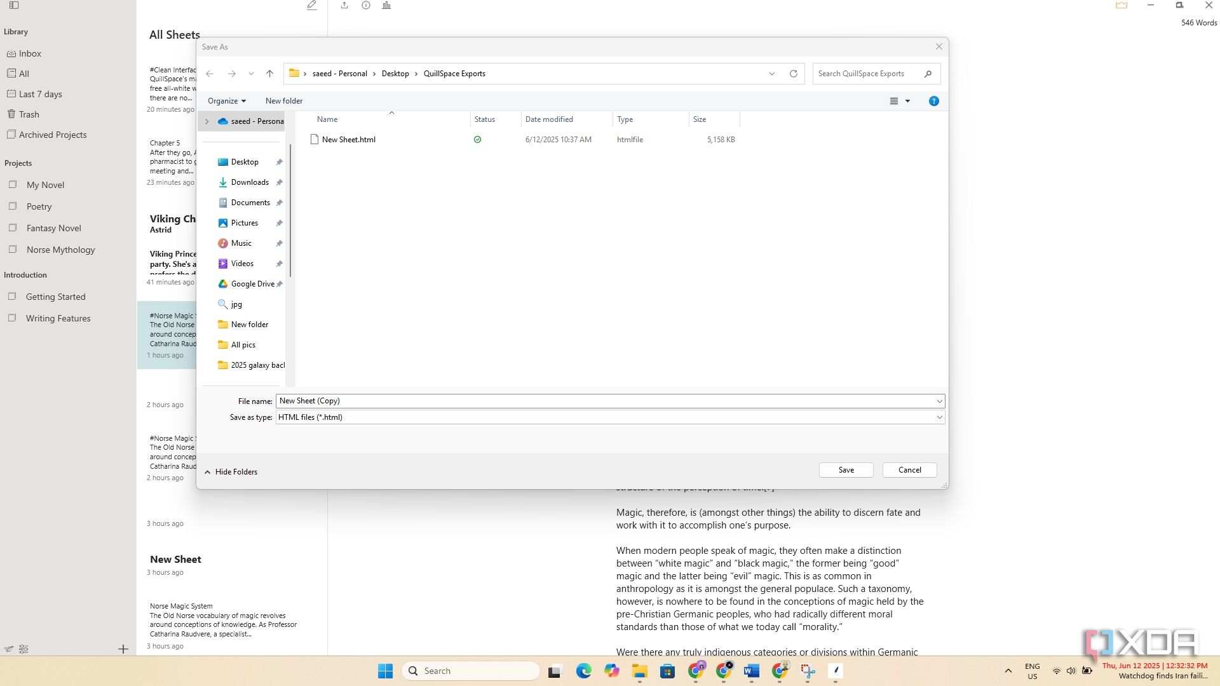Click the compose new sheet pencil icon
The width and height of the screenshot is (1220, 686).
311,6
